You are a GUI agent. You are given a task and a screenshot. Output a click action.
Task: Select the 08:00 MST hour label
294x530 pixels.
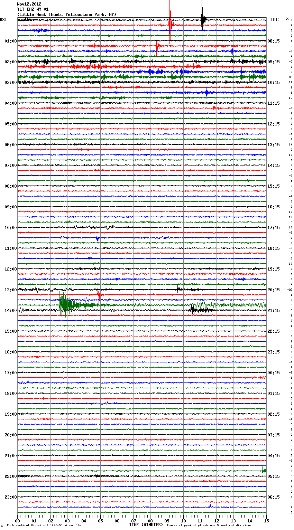(x=11, y=186)
